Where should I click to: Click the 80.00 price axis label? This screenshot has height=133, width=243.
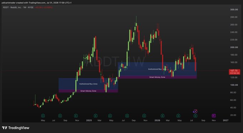(233, 92)
